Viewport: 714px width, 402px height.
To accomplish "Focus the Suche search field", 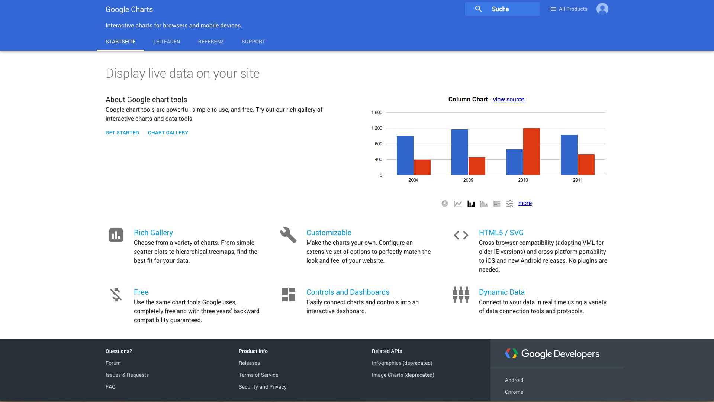I will (x=502, y=9).
